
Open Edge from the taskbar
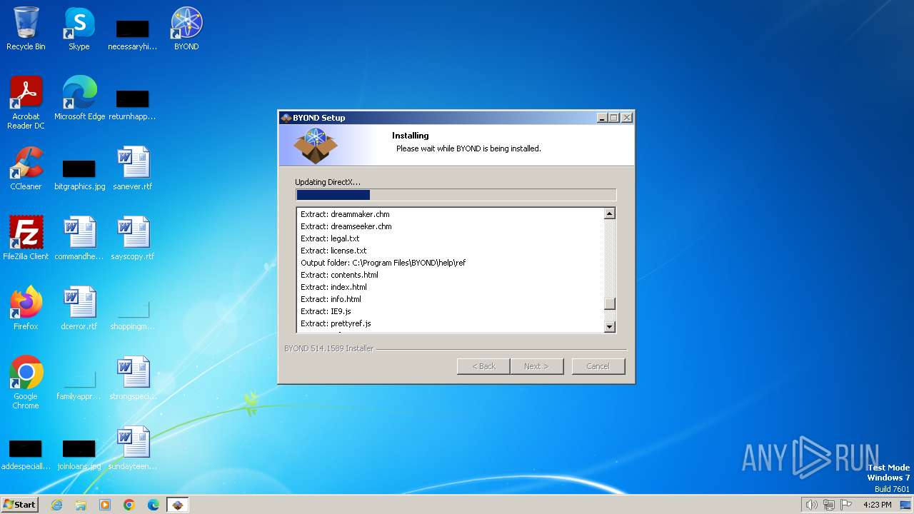coord(154,505)
